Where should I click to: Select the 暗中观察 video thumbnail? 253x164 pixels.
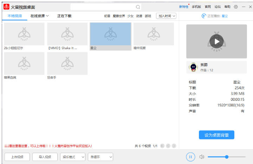pos(154,34)
